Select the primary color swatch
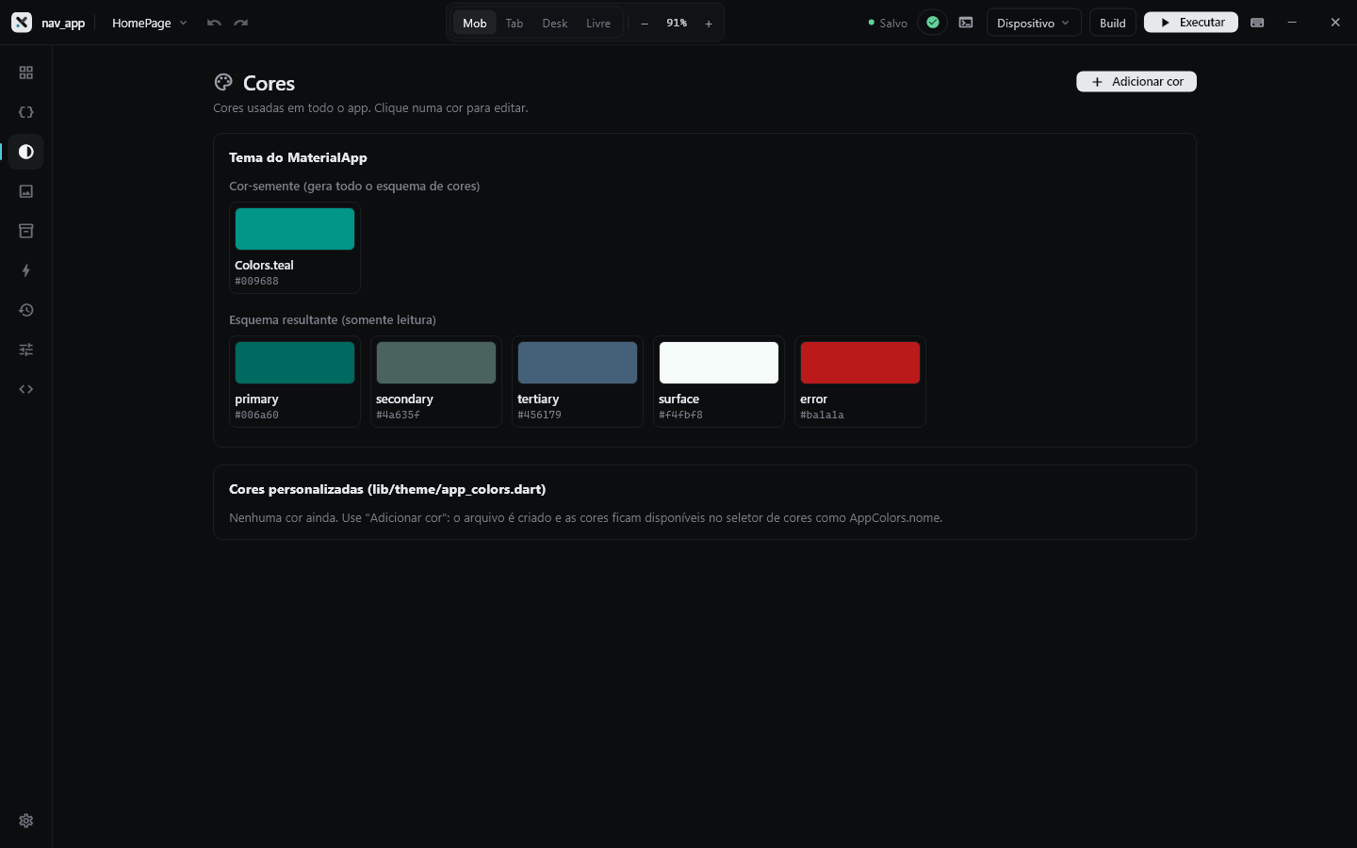The height and width of the screenshot is (848, 1357). [x=295, y=382]
